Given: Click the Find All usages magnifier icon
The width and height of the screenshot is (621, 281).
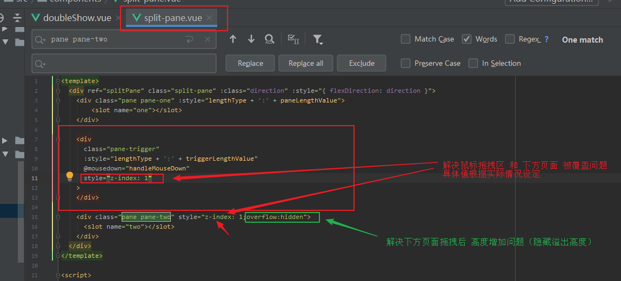Looking at the screenshot, I should 269,39.
